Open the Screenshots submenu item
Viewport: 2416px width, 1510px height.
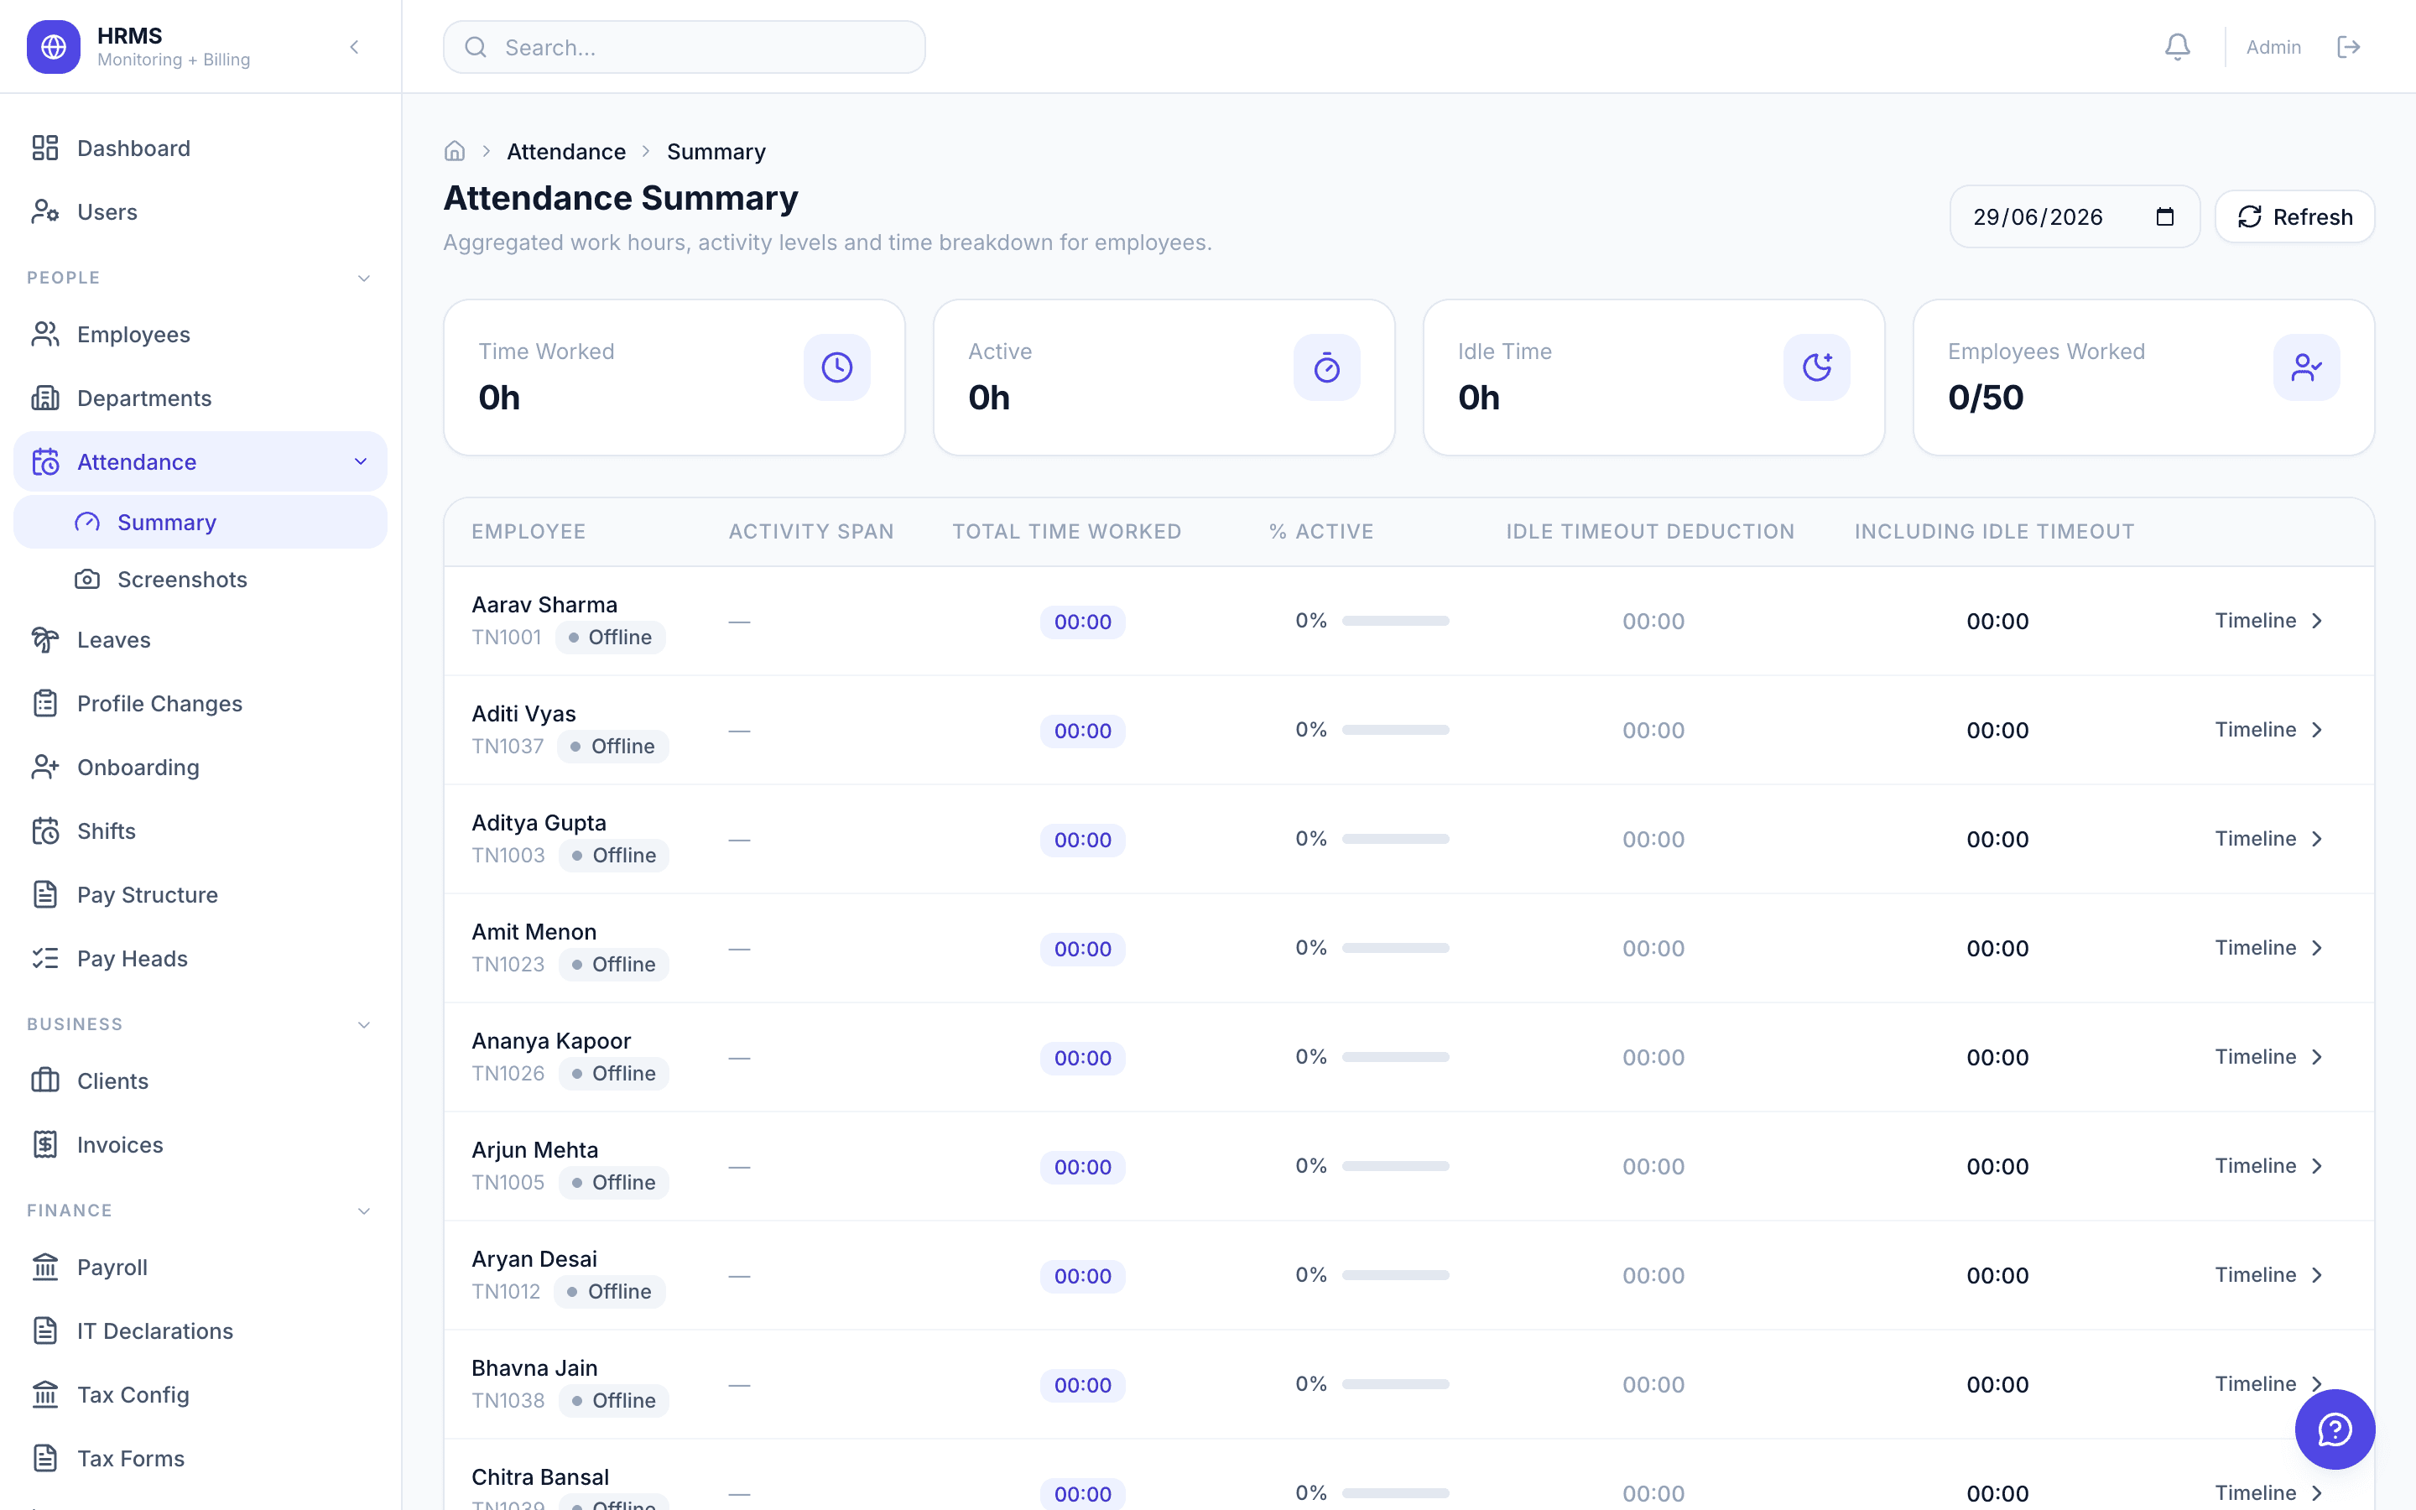[x=200, y=579]
